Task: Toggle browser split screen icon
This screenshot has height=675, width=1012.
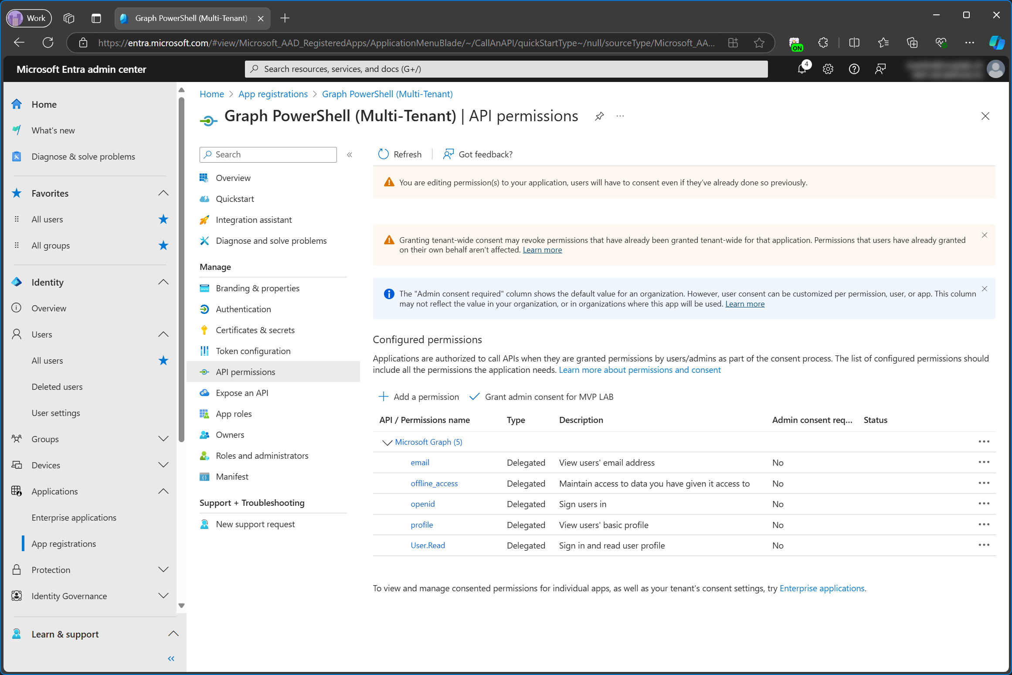Action: pyautogui.click(x=854, y=43)
